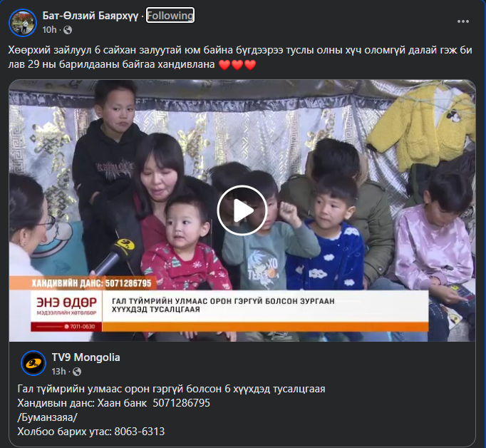Open the 10h post timestamp
The height and width of the screenshot is (448, 486).
49,30
